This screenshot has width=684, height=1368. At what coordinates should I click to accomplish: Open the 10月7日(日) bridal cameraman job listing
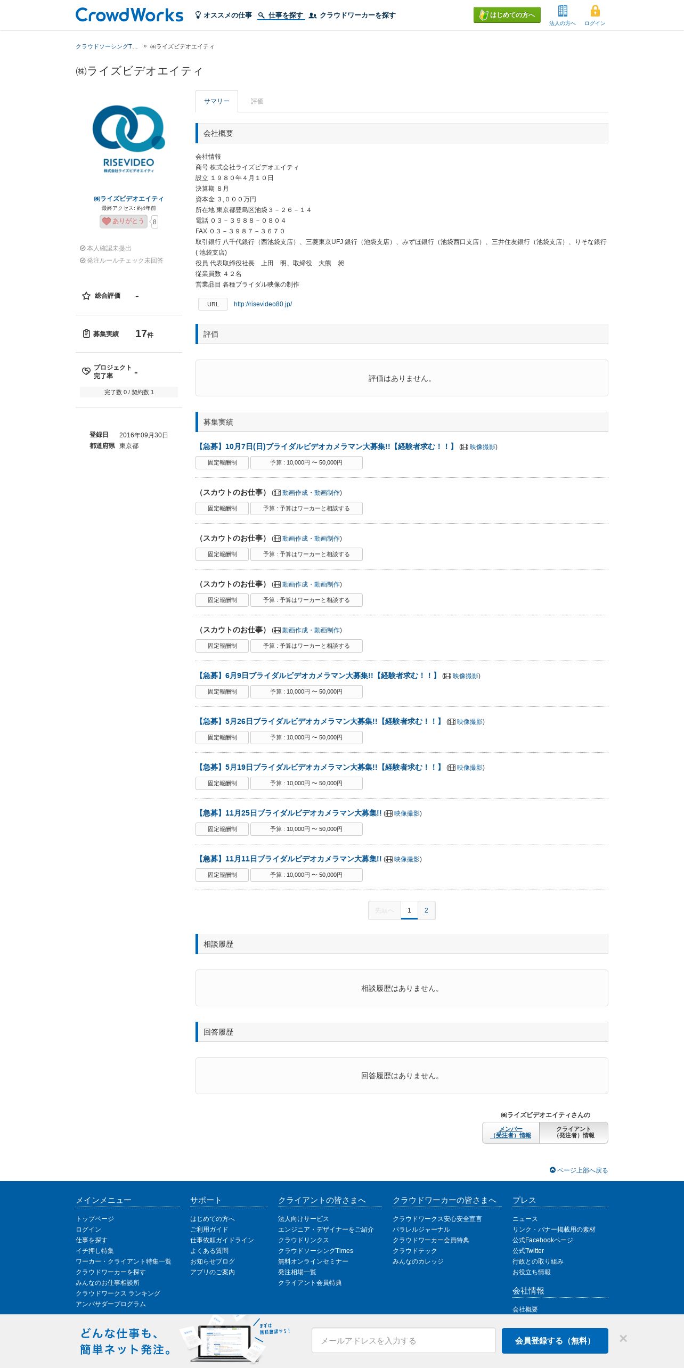click(326, 446)
